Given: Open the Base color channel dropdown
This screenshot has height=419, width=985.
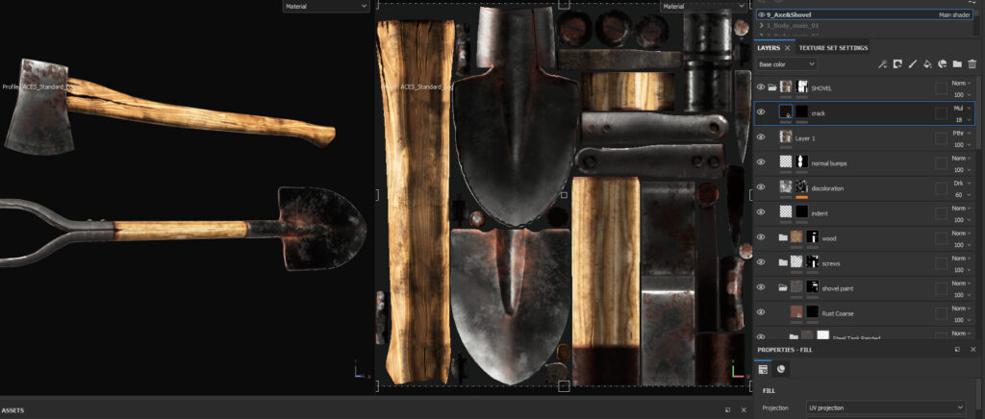Looking at the screenshot, I should [787, 64].
